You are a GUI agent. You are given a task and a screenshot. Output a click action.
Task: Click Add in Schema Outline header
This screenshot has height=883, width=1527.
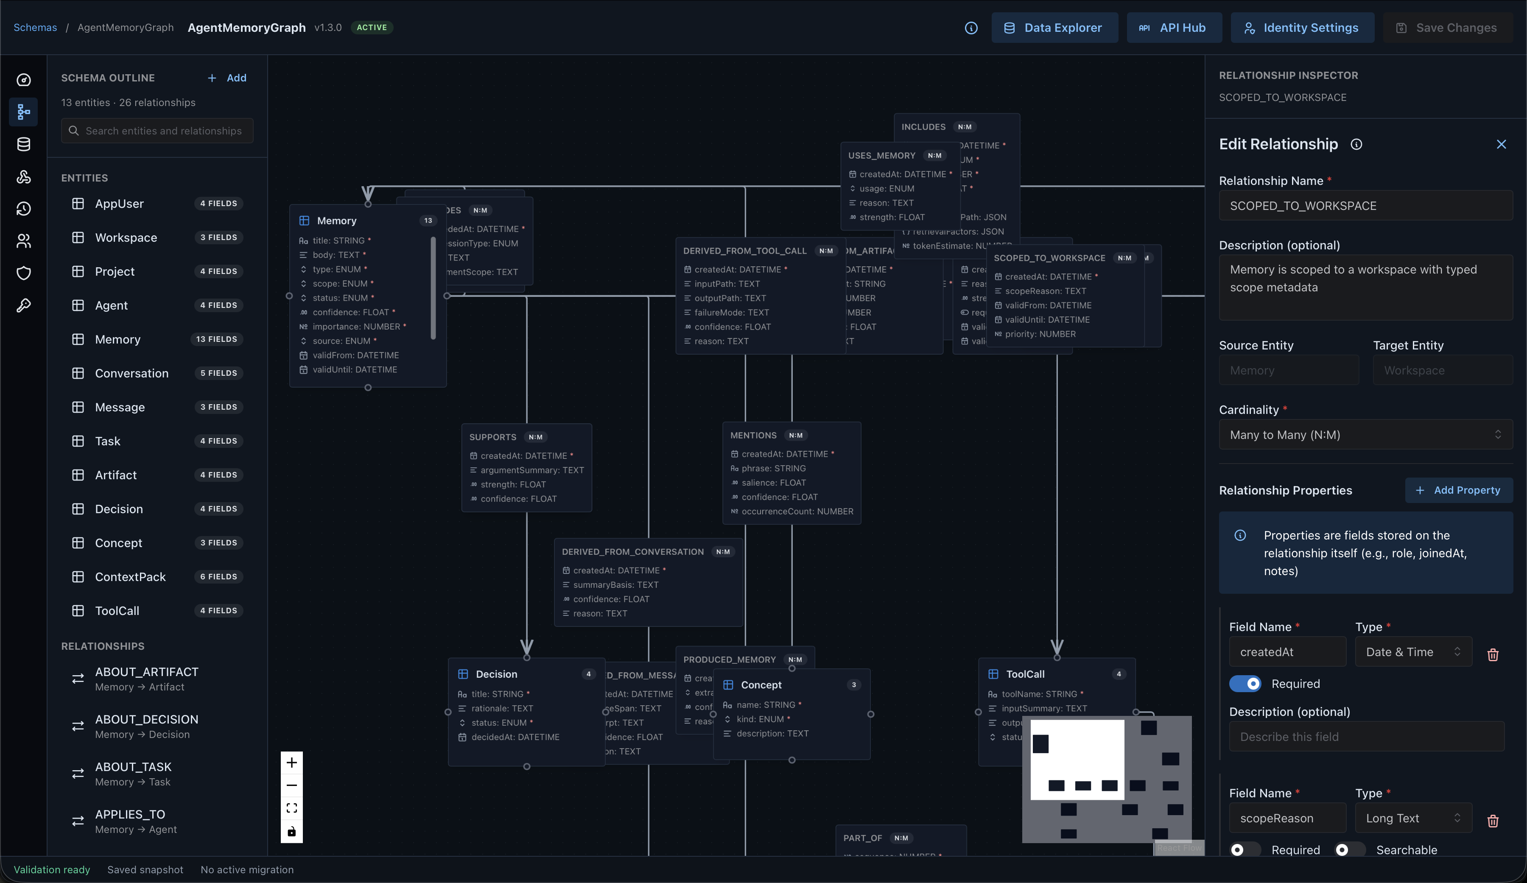227,78
